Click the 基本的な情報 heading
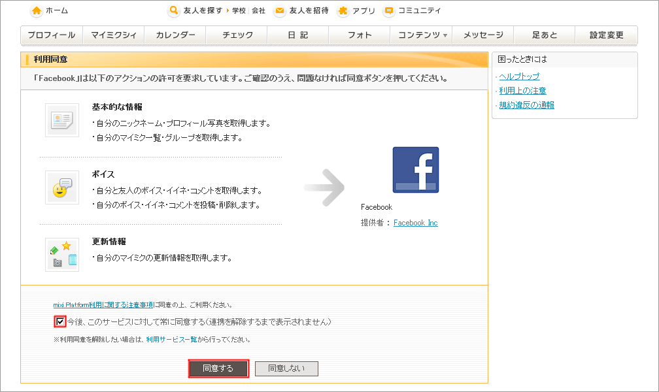Screen dimensions: 659x392 [117, 107]
